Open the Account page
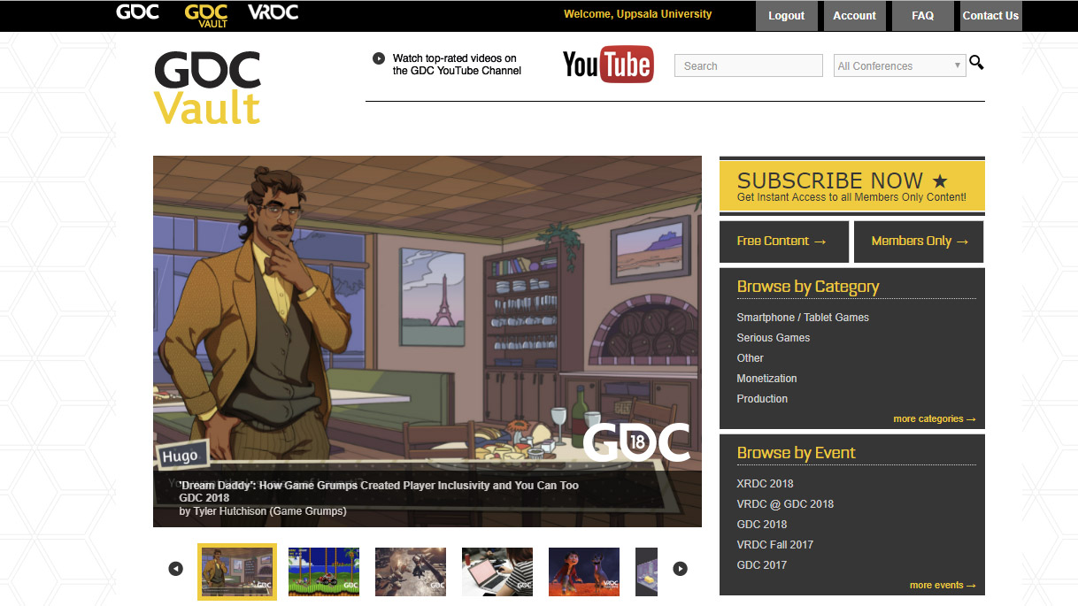Image resolution: width=1078 pixels, height=606 pixels. pos(855,16)
